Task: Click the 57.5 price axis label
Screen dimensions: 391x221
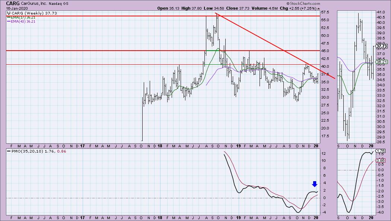Action: 325,12
